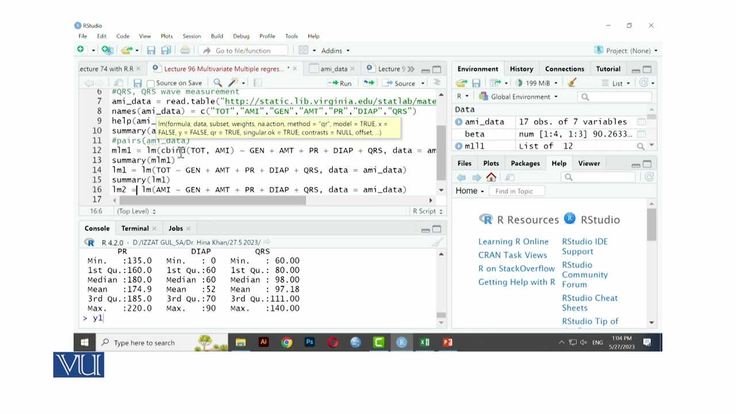Switch to the Packages tab

pyautogui.click(x=525, y=163)
